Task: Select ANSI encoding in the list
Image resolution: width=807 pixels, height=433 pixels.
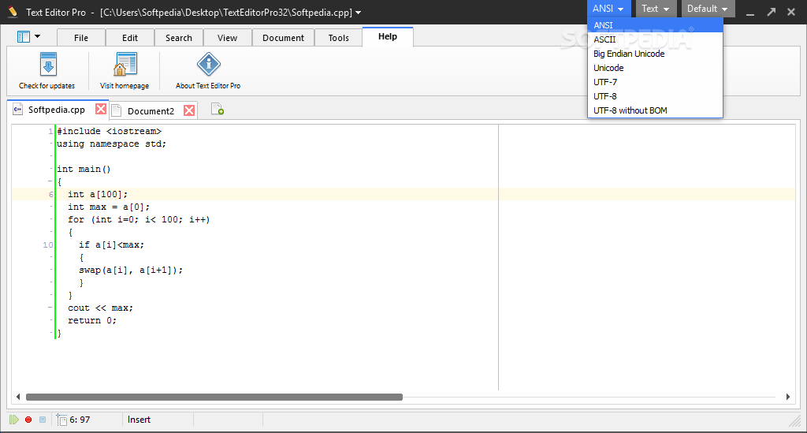Action: coord(655,25)
